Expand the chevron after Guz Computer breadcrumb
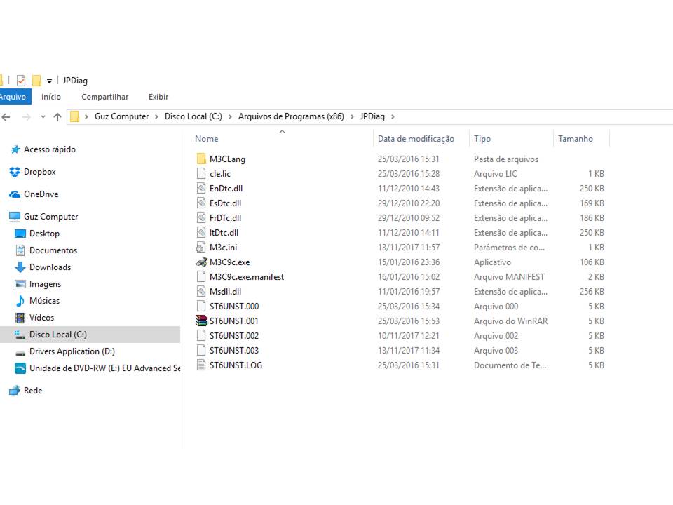Image resolution: width=673 pixels, height=505 pixels. [156, 117]
